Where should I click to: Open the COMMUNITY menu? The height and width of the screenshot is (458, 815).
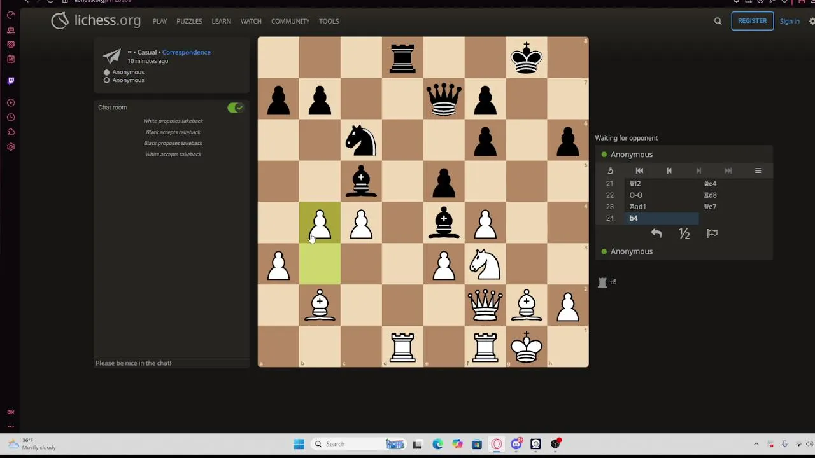[x=290, y=21]
